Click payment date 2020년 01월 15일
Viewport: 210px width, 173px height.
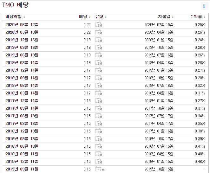click(x=159, y=40)
